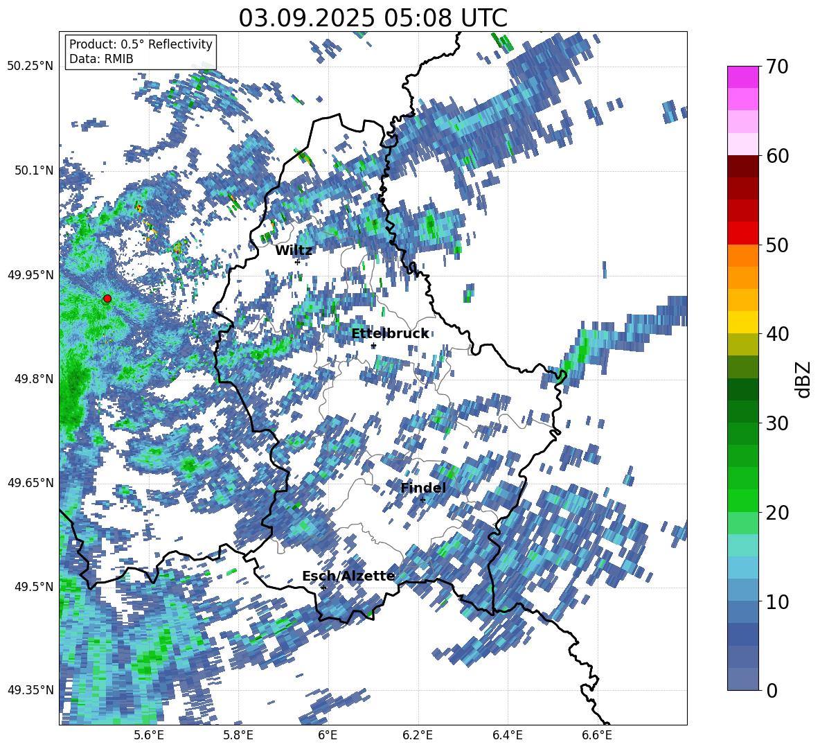Click the Wiltz city label

tap(294, 251)
